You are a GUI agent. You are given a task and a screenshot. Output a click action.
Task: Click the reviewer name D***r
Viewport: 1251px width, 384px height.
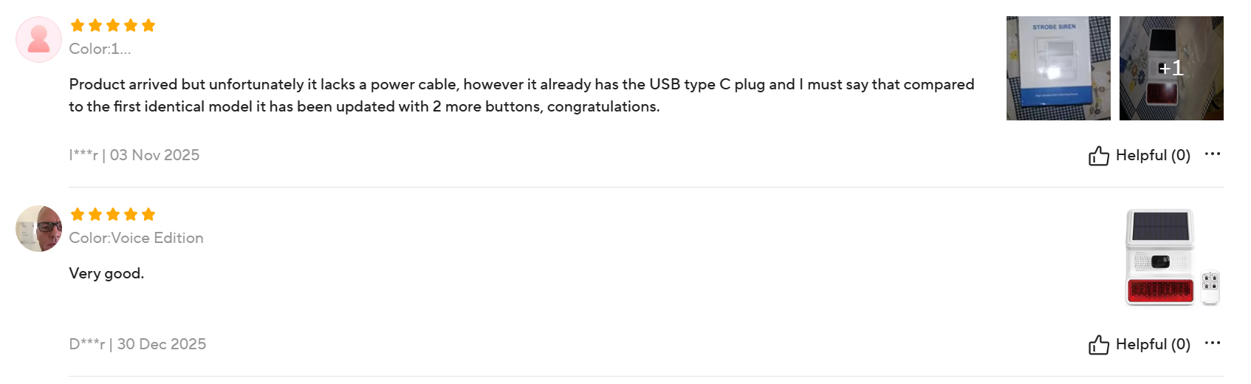click(86, 345)
